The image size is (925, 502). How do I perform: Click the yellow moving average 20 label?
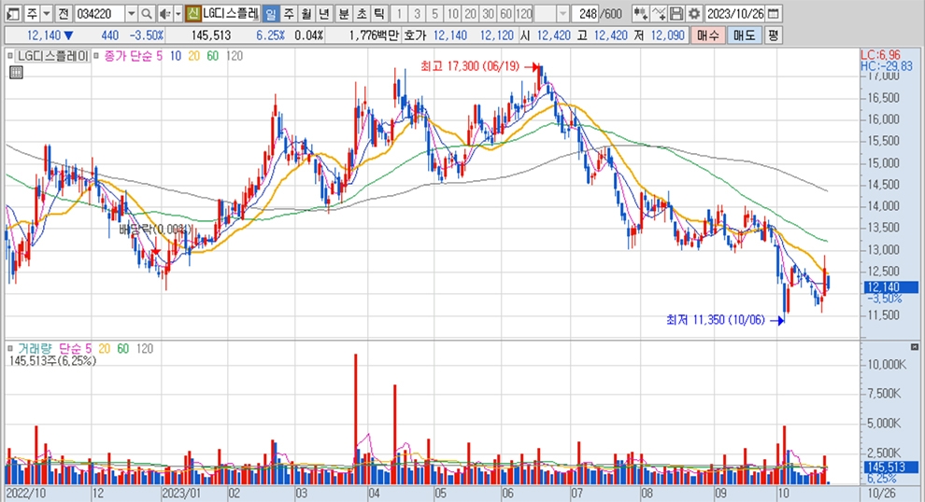(x=194, y=56)
